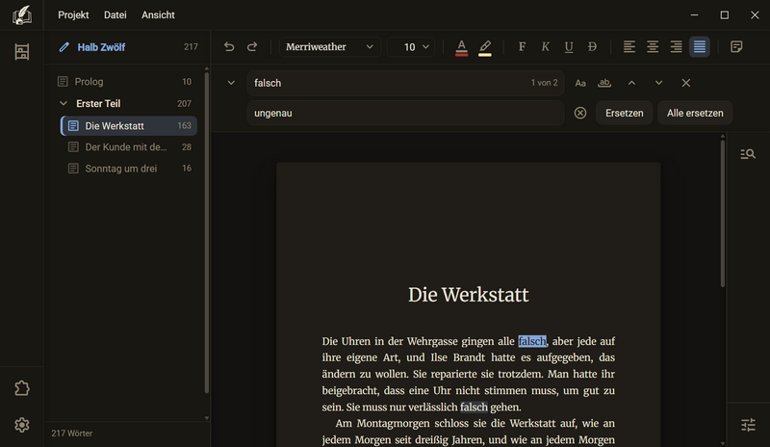The image size is (770, 447).
Task: Click the Ersetzen button
Action: 624,113
